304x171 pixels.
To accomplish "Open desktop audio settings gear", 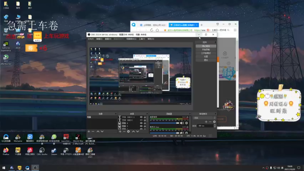I will (187, 123).
